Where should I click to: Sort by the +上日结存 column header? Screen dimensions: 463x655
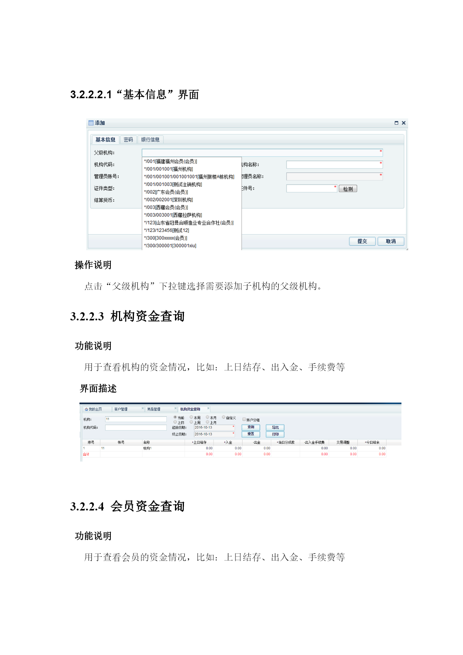click(199, 443)
